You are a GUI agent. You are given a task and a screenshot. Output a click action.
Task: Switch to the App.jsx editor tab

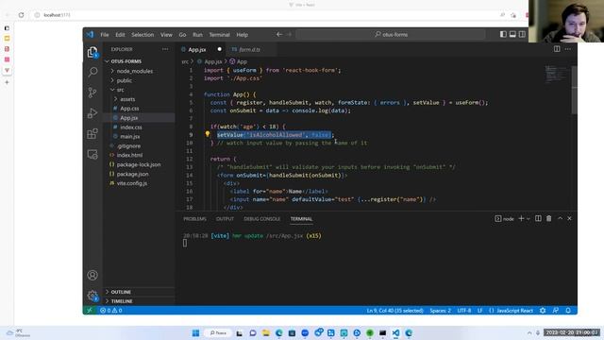[x=201, y=49]
